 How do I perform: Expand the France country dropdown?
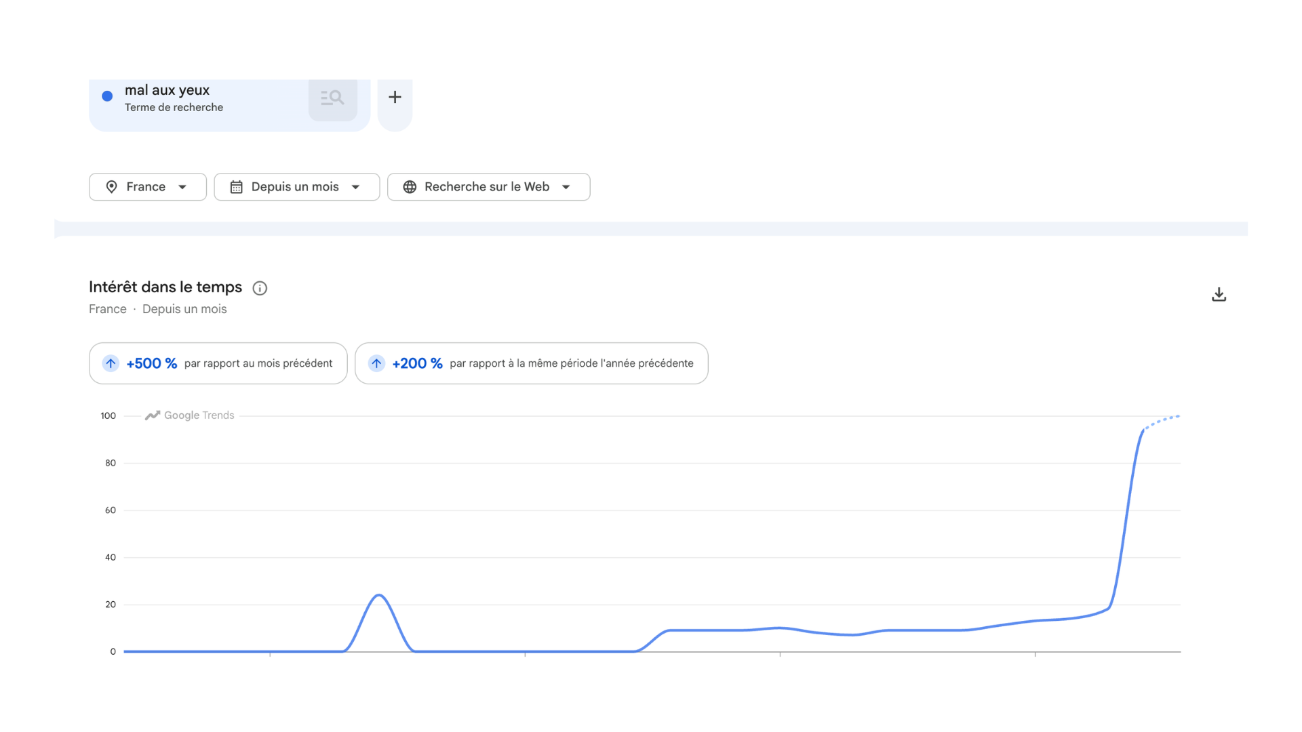point(148,187)
